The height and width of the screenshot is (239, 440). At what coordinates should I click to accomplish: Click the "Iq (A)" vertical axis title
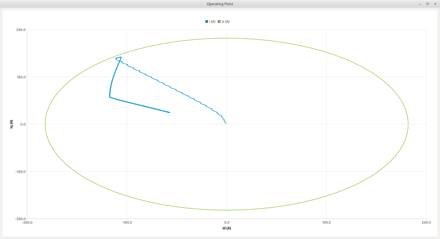tap(11, 124)
